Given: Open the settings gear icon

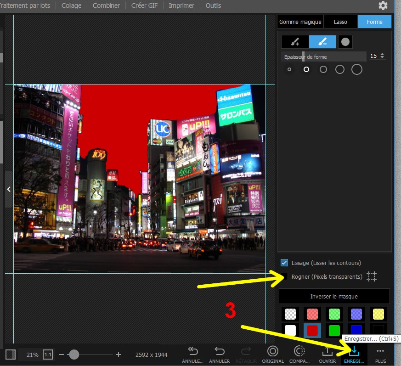Looking at the screenshot, I should click(383, 6).
